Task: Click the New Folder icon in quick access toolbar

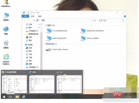Action: click(x=31, y=13)
